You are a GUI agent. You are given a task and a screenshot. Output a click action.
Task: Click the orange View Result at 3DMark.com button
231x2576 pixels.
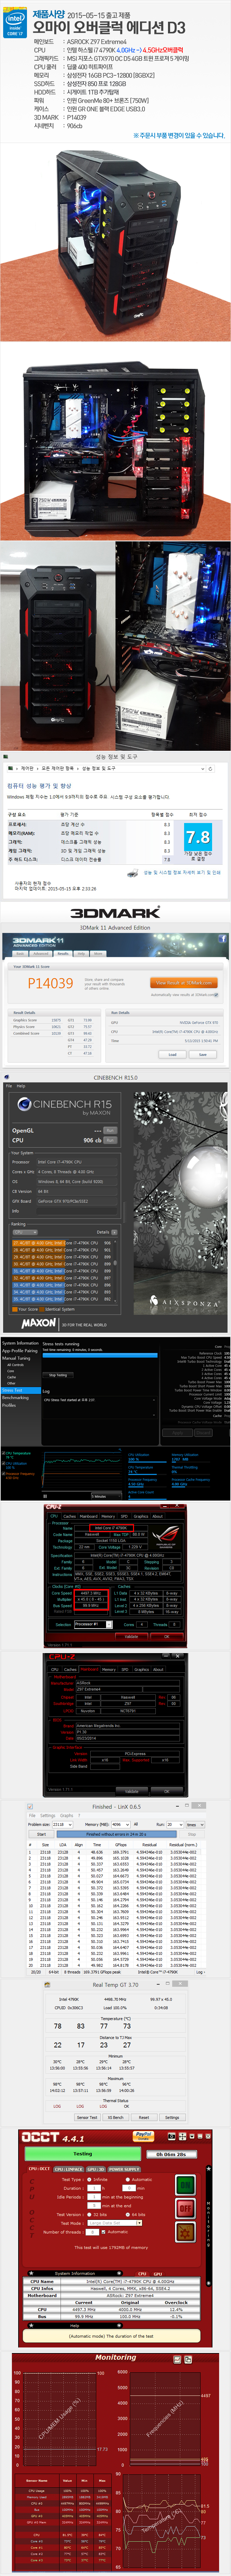(184, 982)
